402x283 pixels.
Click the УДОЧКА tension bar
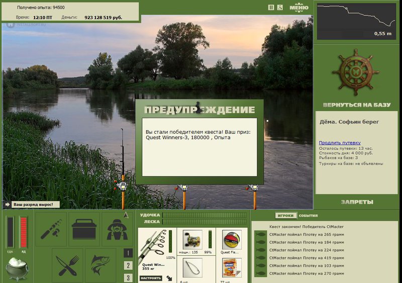(205, 215)
